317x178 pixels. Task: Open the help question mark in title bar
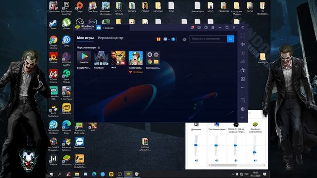[206, 28]
